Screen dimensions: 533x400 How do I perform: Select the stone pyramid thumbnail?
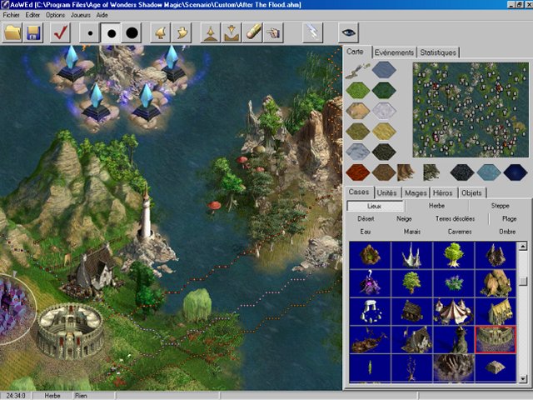[496, 367]
